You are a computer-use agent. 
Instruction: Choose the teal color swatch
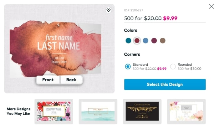[x=128, y=40]
